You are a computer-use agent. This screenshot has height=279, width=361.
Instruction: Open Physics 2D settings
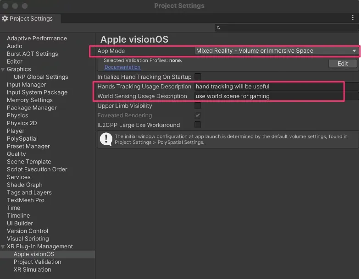click(x=22, y=123)
